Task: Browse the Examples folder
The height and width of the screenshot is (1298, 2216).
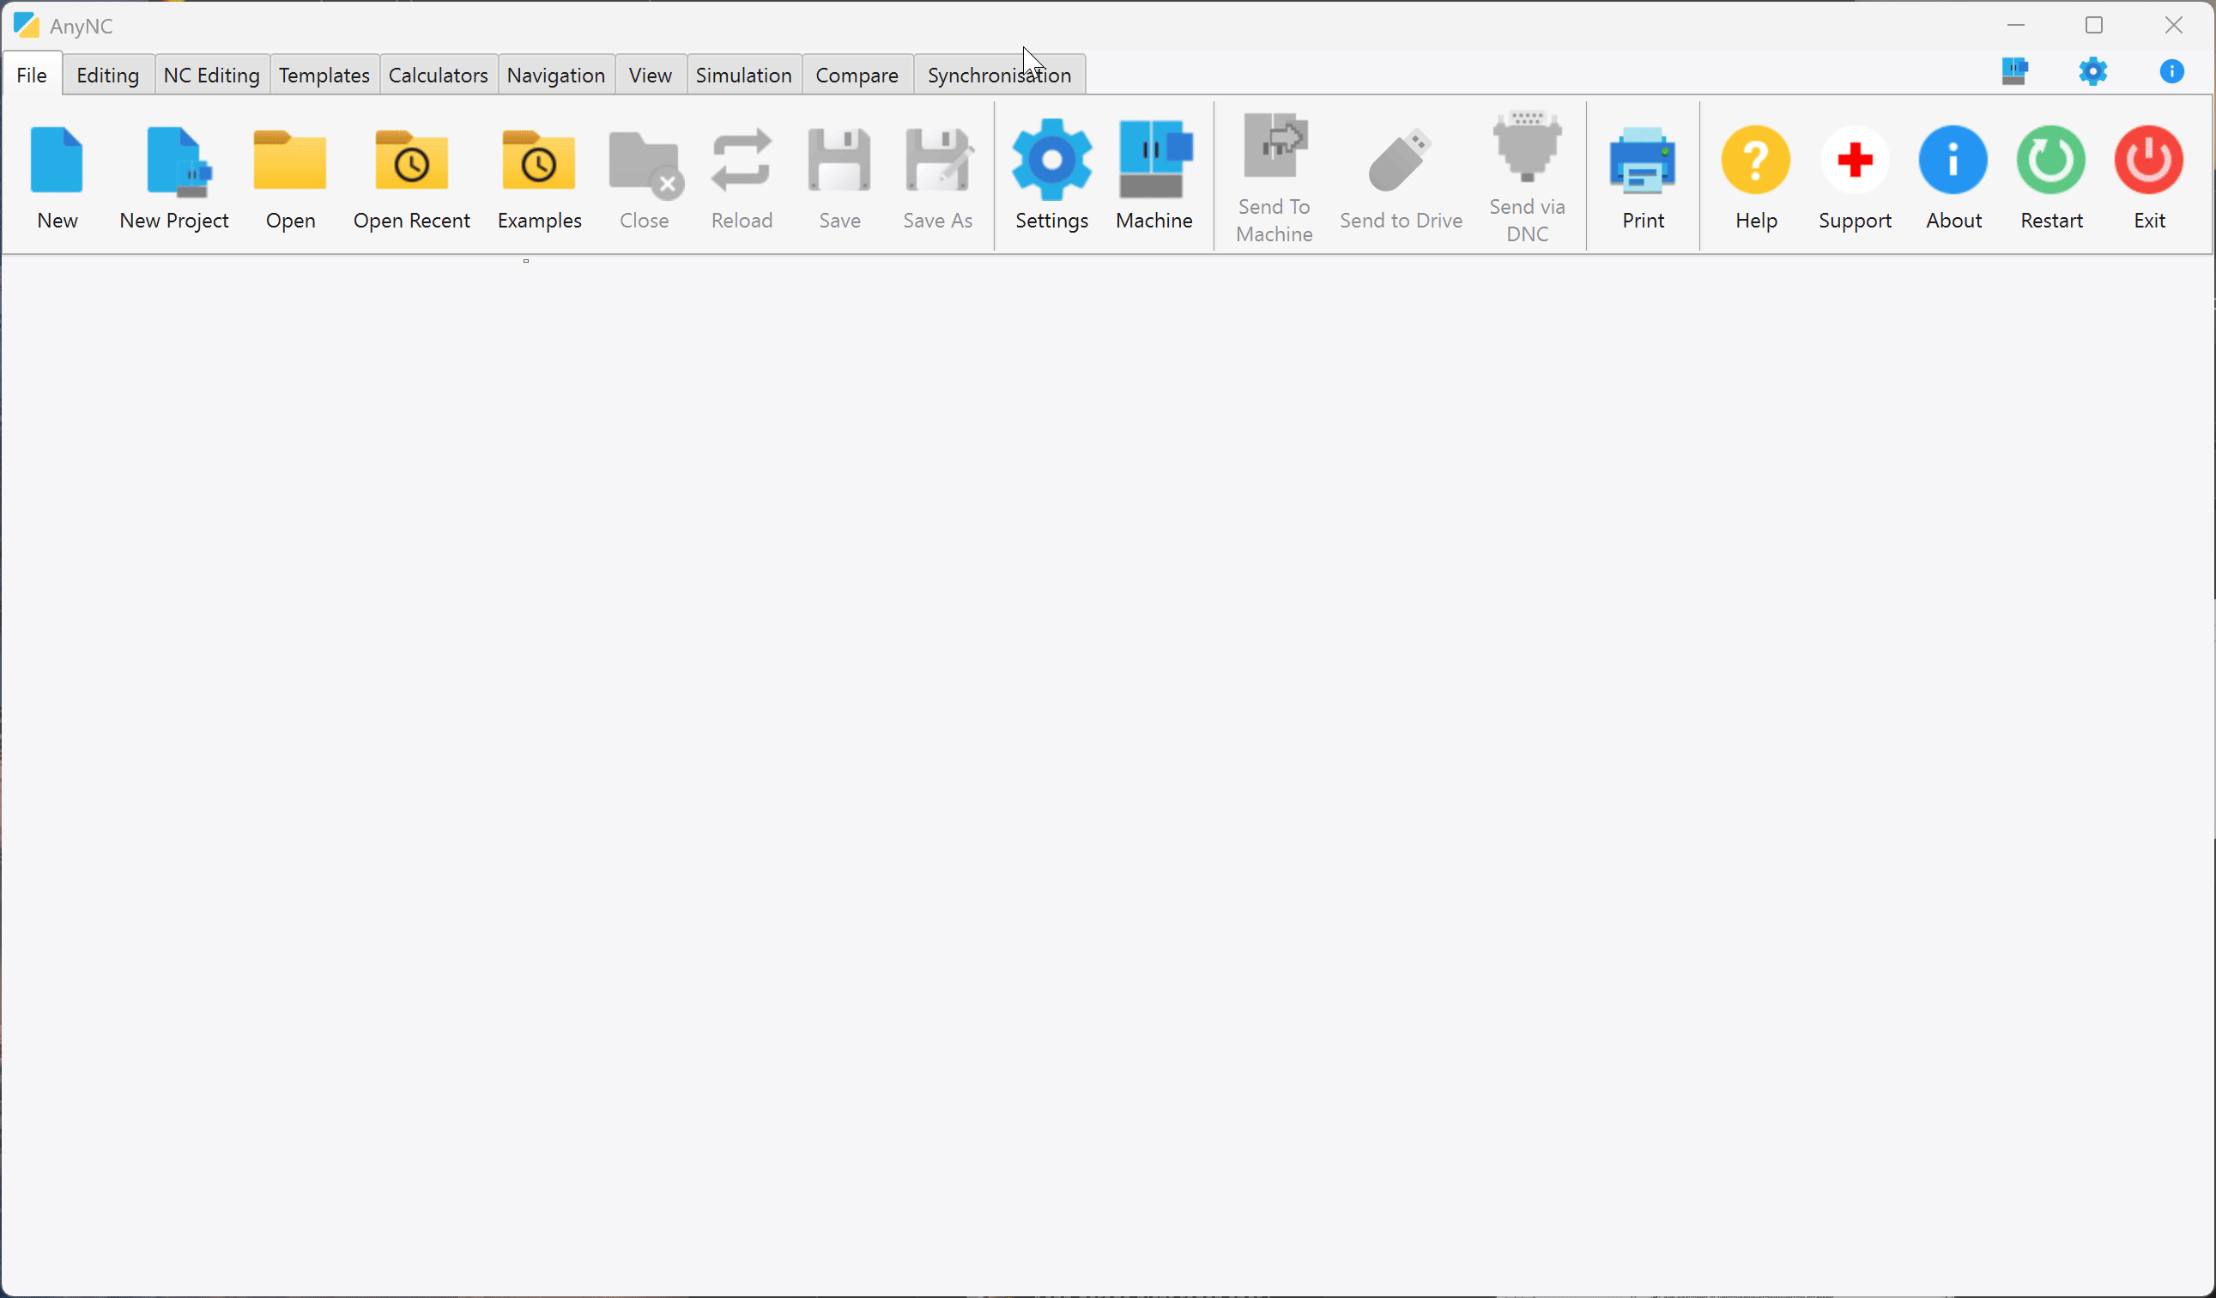Action: [x=539, y=160]
